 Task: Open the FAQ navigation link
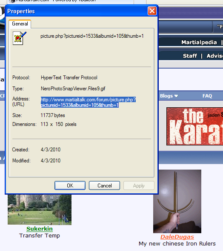point(207,96)
